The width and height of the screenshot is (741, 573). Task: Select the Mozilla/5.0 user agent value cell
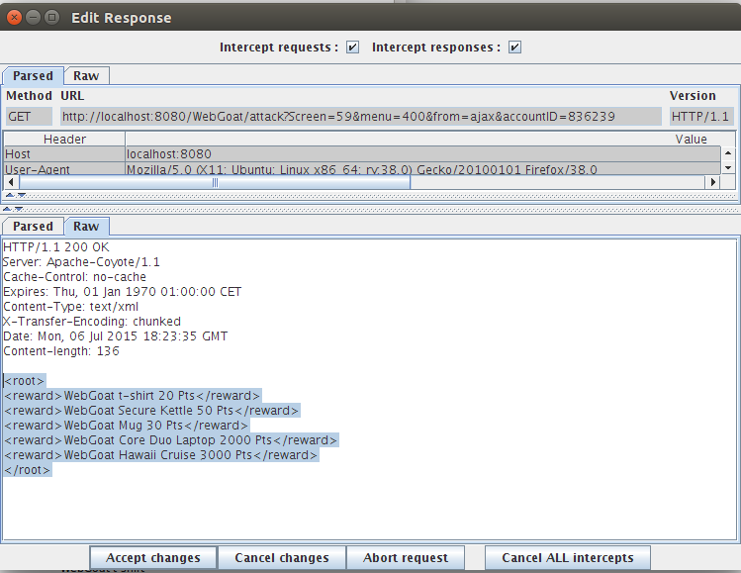pos(423,169)
